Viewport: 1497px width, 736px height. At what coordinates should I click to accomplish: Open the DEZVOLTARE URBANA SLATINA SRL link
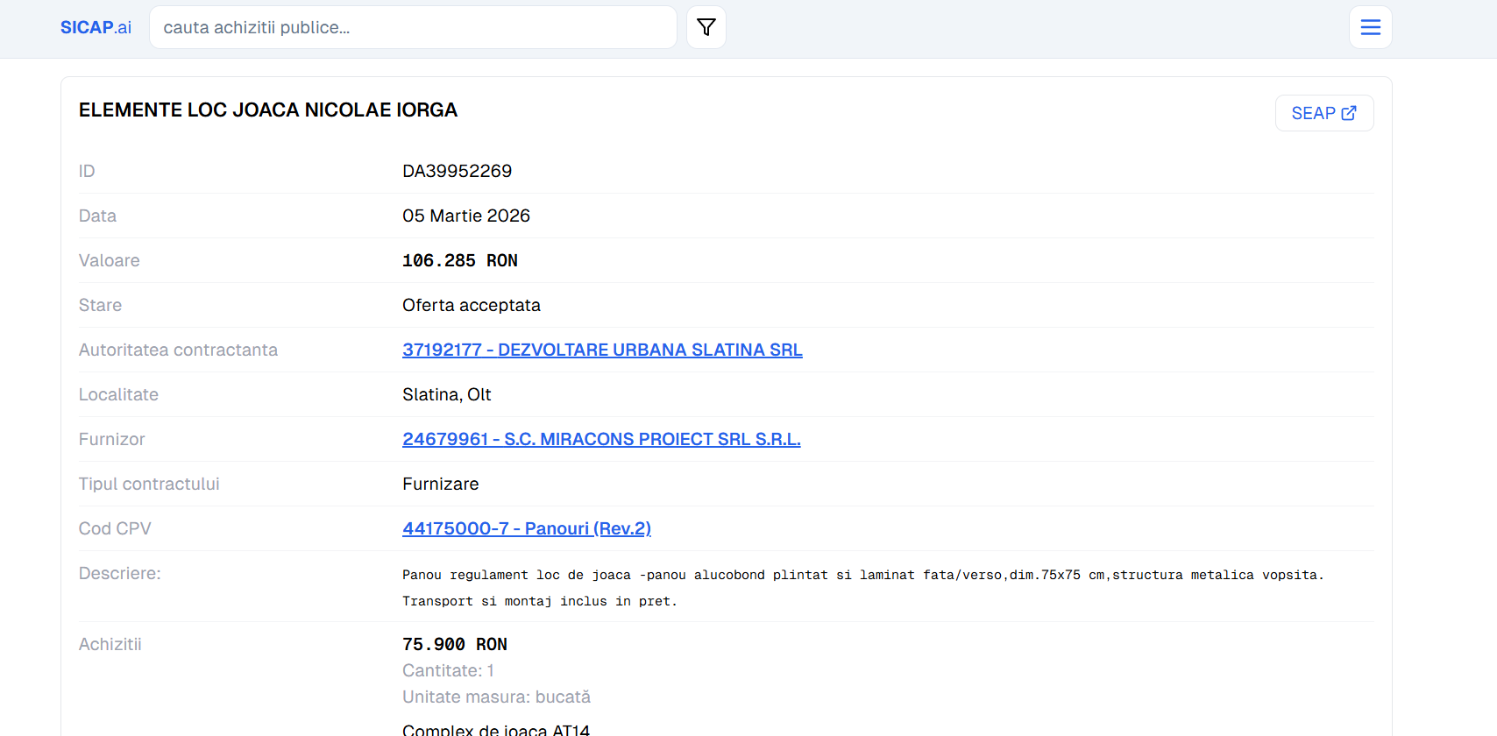(x=602, y=350)
